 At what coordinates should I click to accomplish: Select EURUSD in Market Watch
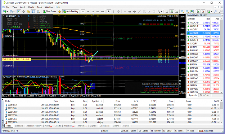click(204, 72)
